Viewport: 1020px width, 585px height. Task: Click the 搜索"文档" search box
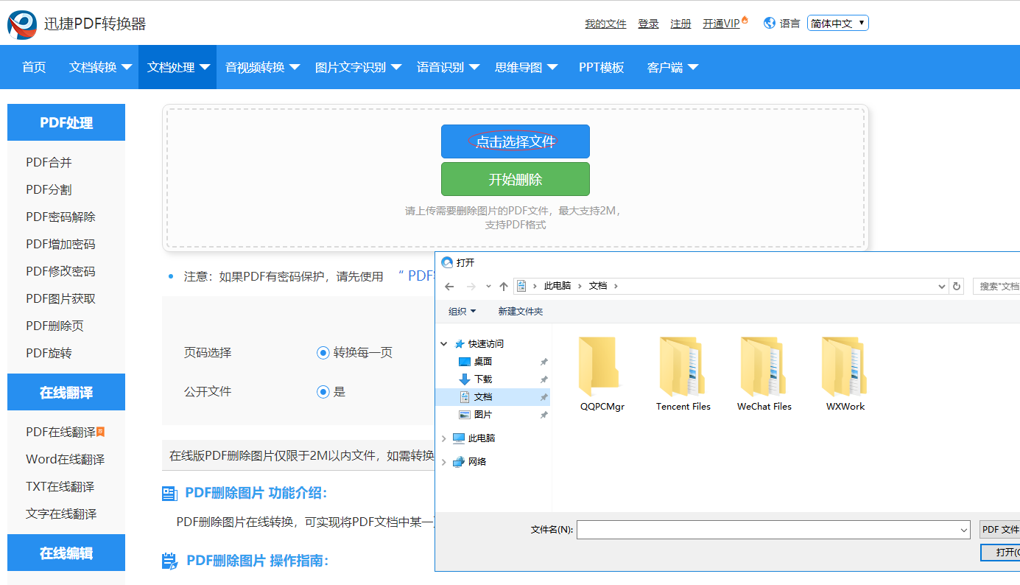[x=996, y=286]
